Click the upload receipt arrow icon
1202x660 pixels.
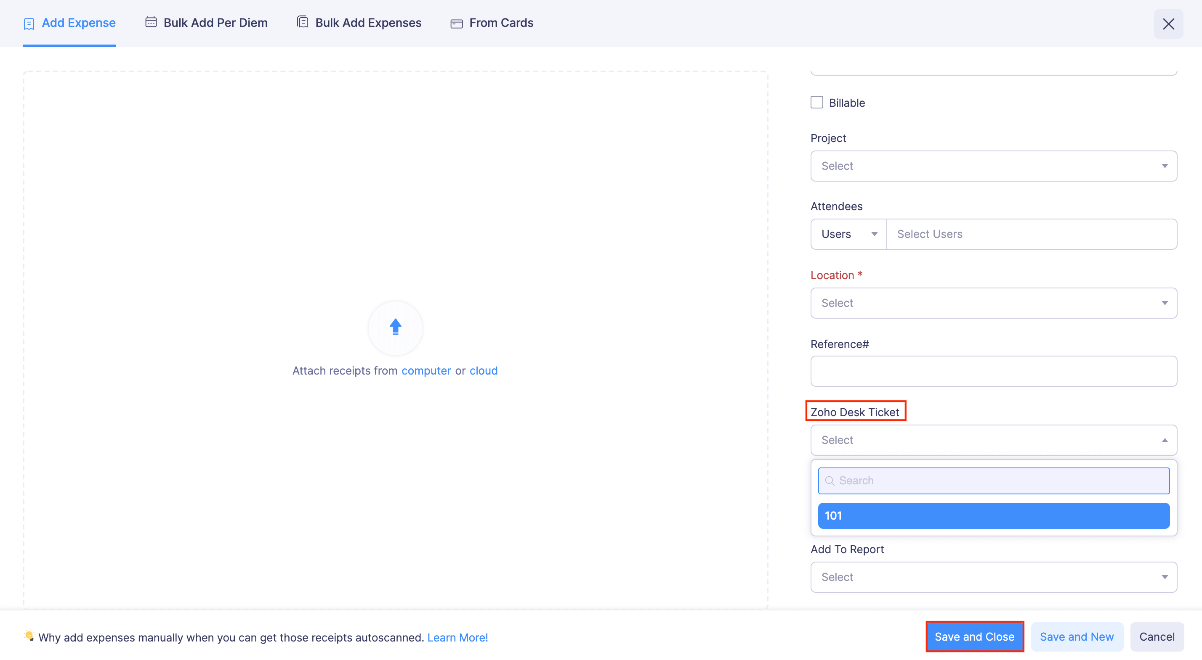[395, 327]
